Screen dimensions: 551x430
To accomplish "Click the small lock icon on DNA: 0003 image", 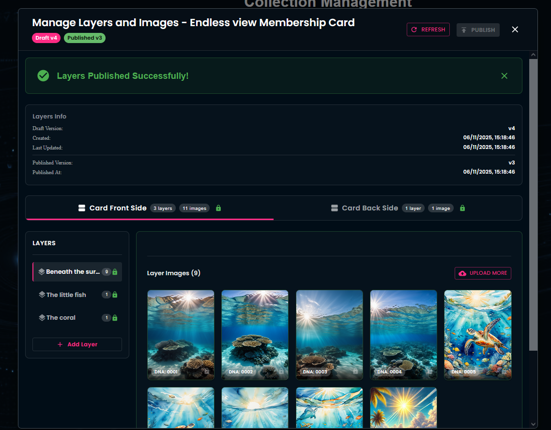I will 355,371.
